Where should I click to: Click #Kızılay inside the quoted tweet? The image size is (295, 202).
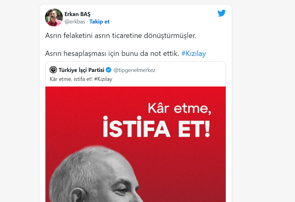pos(103,79)
